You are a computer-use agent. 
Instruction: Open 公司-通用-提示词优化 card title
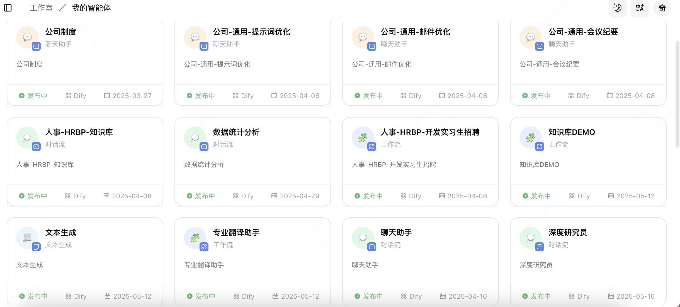[x=252, y=32]
